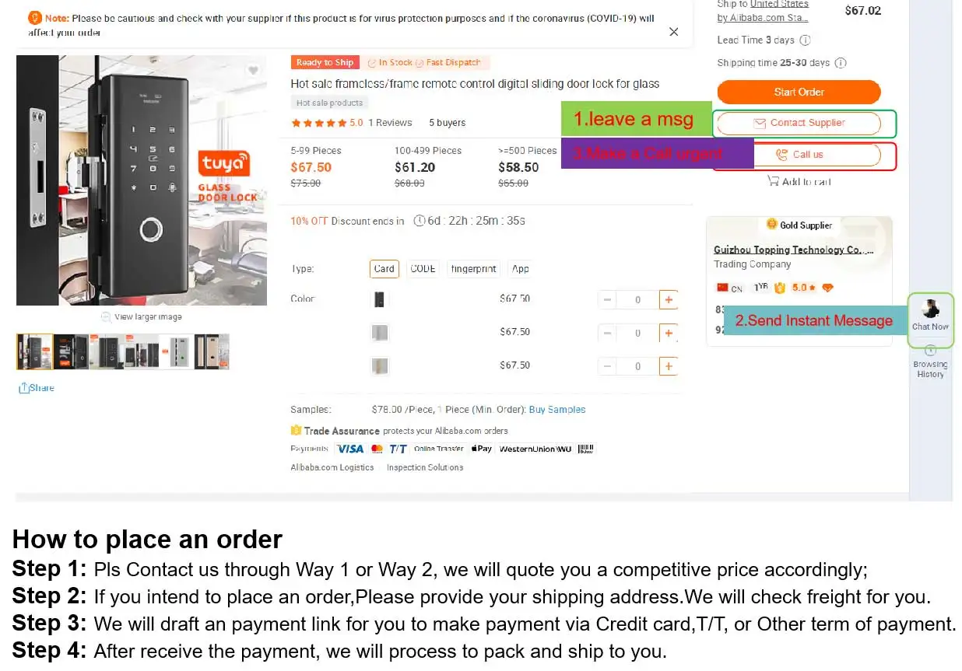Increase quantity for the first color
Viewport: 962px width, 671px height.
click(x=668, y=299)
